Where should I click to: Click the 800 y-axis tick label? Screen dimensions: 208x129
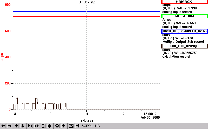coord(8,5)
